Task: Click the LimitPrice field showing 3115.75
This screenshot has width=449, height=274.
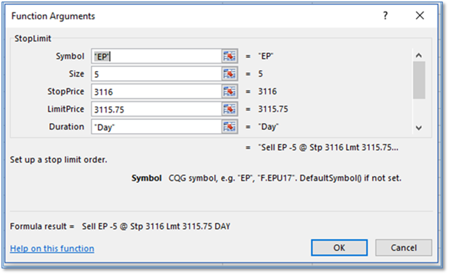Action: pyautogui.click(x=156, y=109)
